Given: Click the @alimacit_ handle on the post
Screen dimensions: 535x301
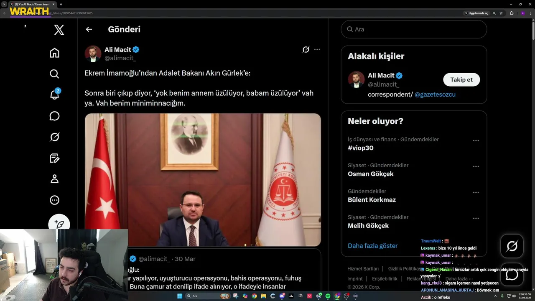Looking at the screenshot, I should (x=120, y=58).
